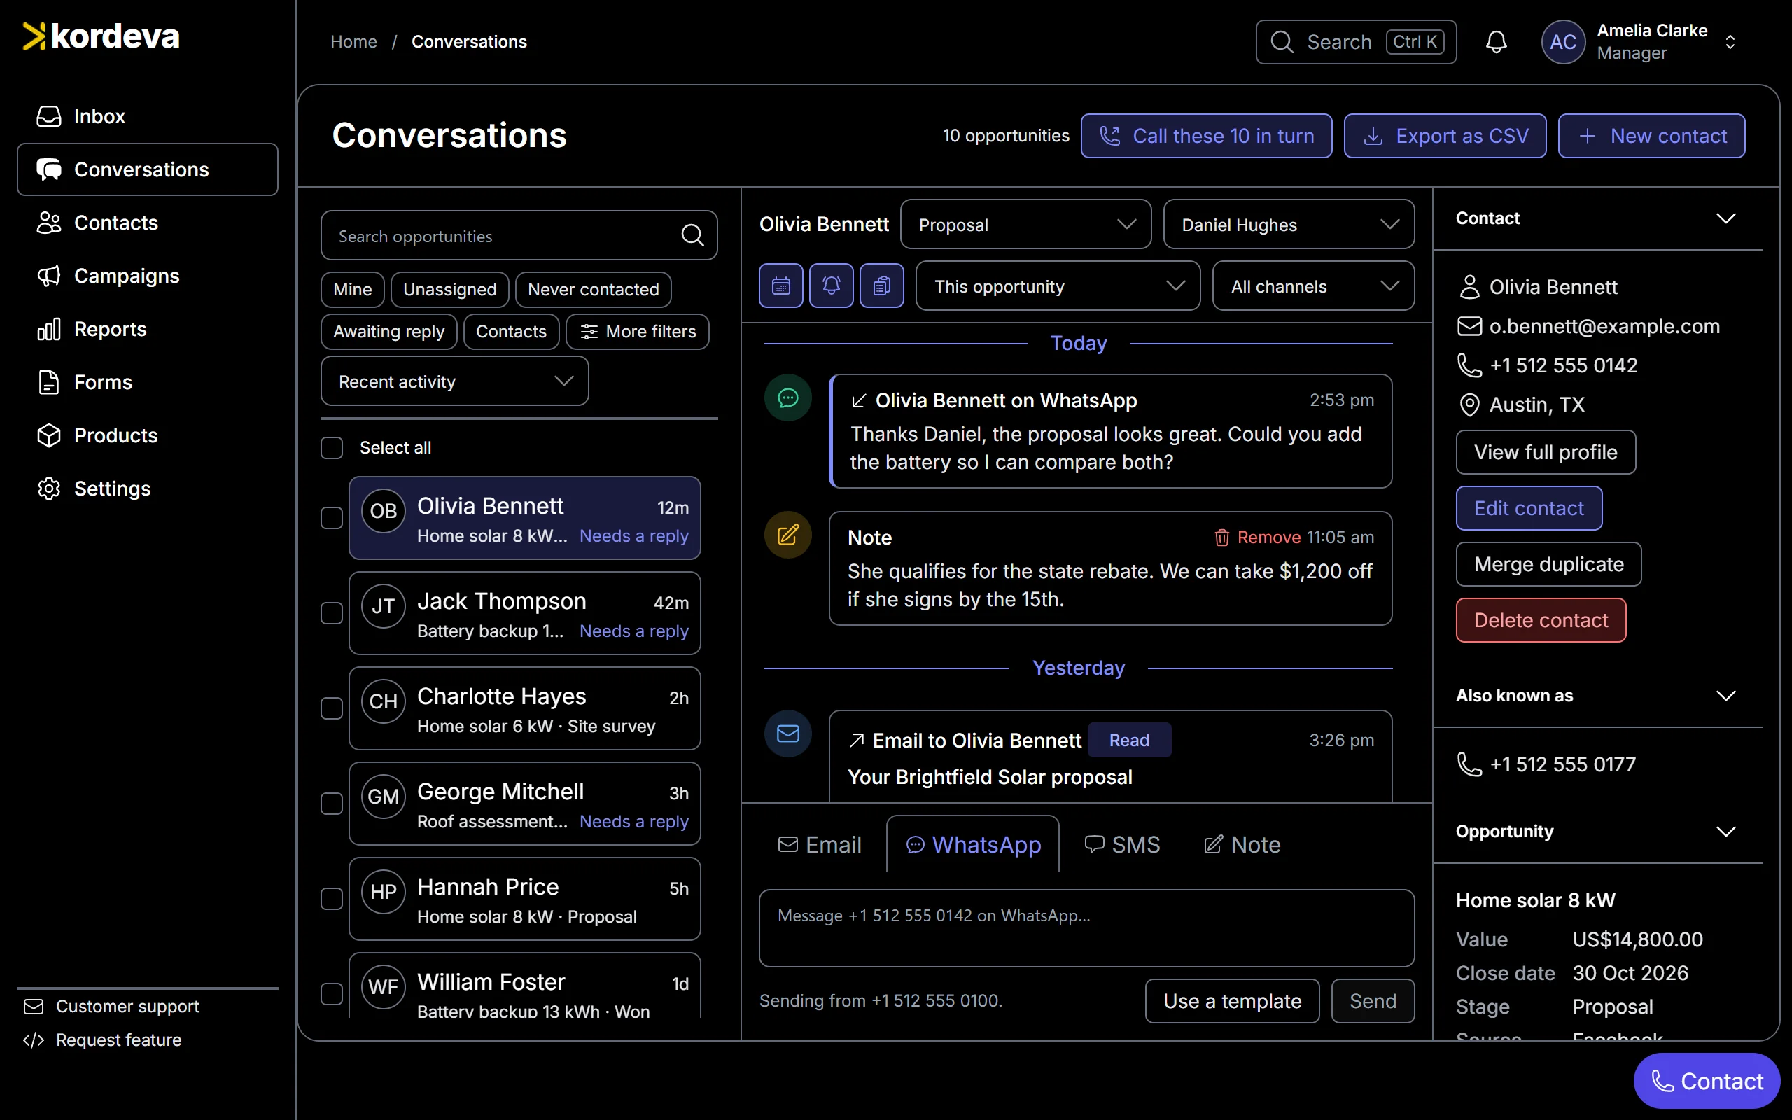Click the location pin icon beside Austin, TX
This screenshot has height=1120, width=1792.
[1469, 405]
